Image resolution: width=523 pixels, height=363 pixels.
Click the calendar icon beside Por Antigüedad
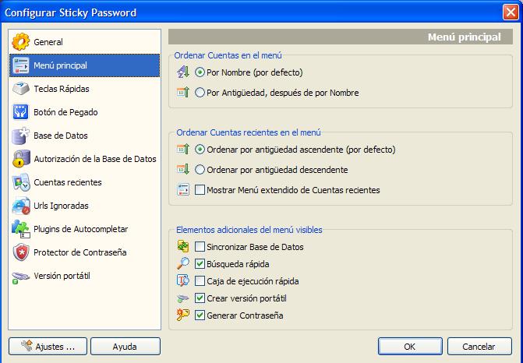183,92
